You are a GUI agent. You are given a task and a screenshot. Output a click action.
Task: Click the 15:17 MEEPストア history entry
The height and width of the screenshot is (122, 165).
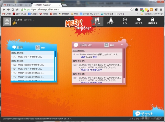click(x=32, y=57)
